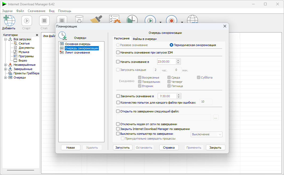Click the Видео category in the tree
The width and height of the screenshot is (284, 175).
tap(23, 60)
